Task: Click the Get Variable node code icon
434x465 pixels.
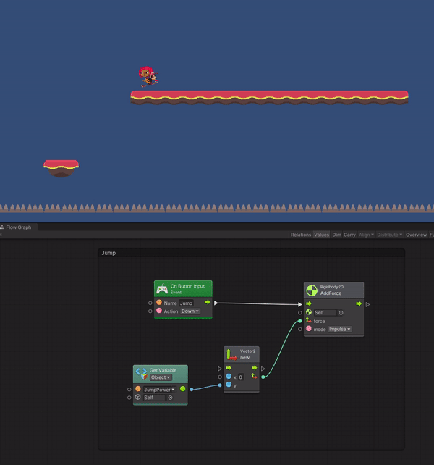Action: 141,373
